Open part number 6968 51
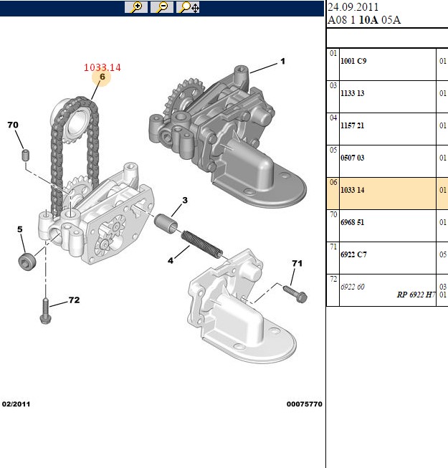This screenshot has width=448, height=468. click(x=352, y=222)
